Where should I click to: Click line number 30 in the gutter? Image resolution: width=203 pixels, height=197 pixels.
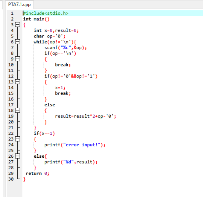tap(11, 179)
